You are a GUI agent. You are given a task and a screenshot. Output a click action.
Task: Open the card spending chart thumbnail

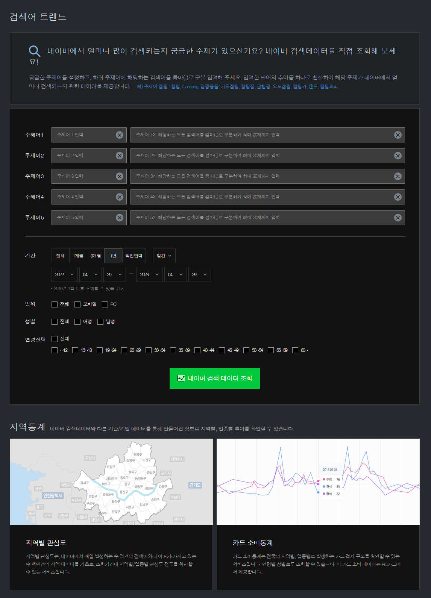tap(318, 482)
